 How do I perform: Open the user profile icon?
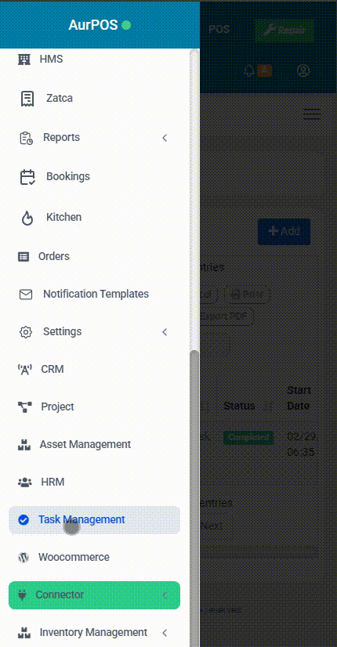point(303,70)
